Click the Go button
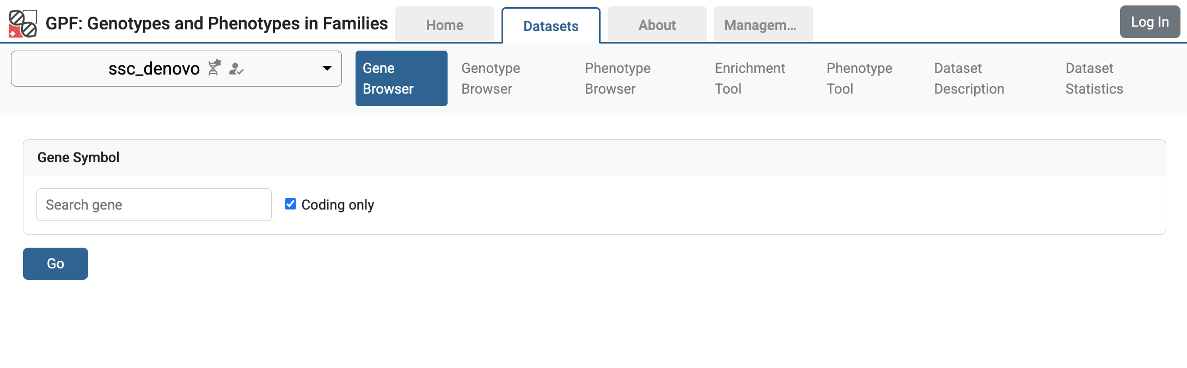Viewport: 1187px width, 368px height. coord(56,263)
